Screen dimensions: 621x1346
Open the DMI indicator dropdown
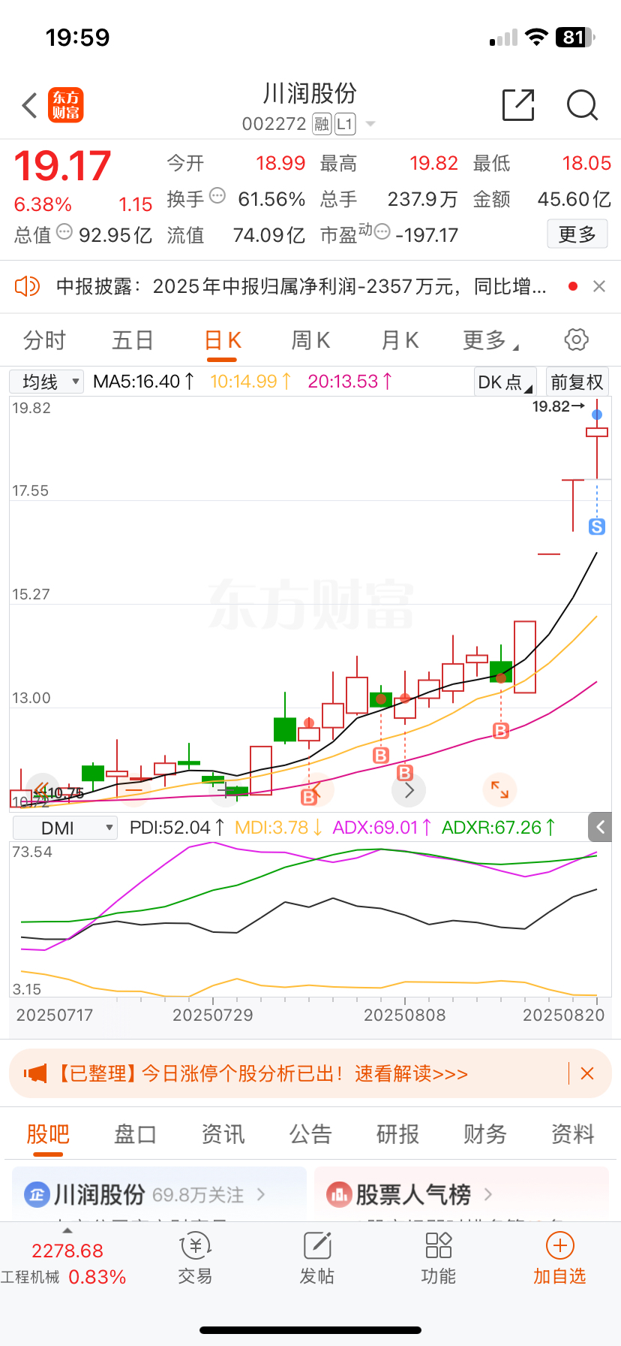pyautogui.click(x=65, y=828)
